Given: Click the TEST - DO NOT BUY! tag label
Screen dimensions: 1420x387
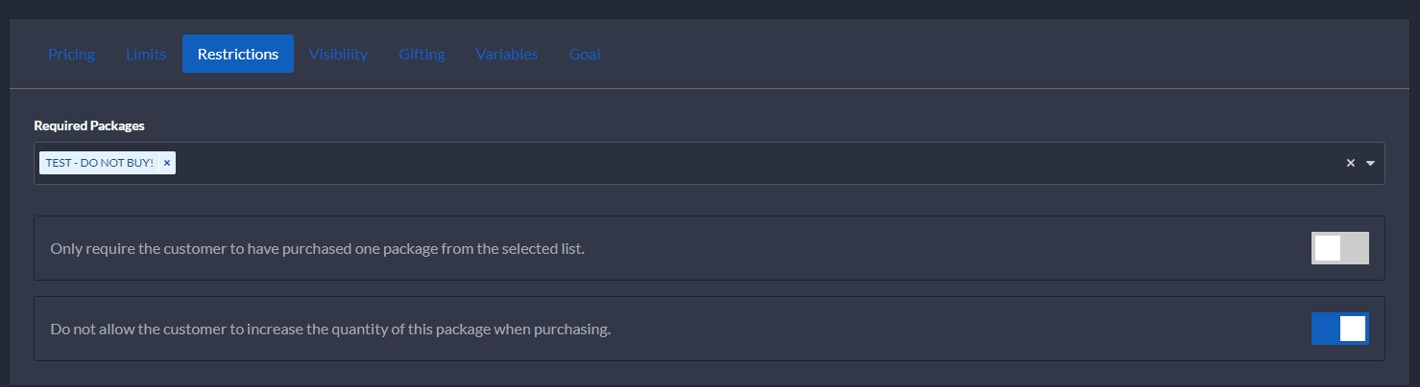Looking at the screenshot, I should click(x=99, y=163).
